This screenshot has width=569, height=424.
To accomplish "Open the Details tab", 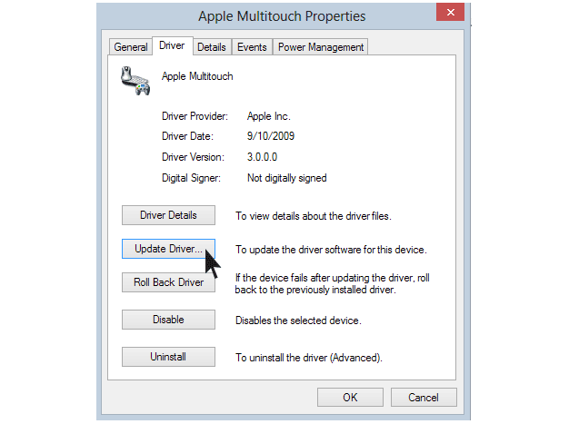I will [x=212, y=47].
